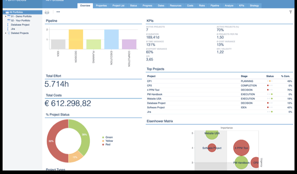Collapse the All Portfolios tree node

click(x=3, y=12)
